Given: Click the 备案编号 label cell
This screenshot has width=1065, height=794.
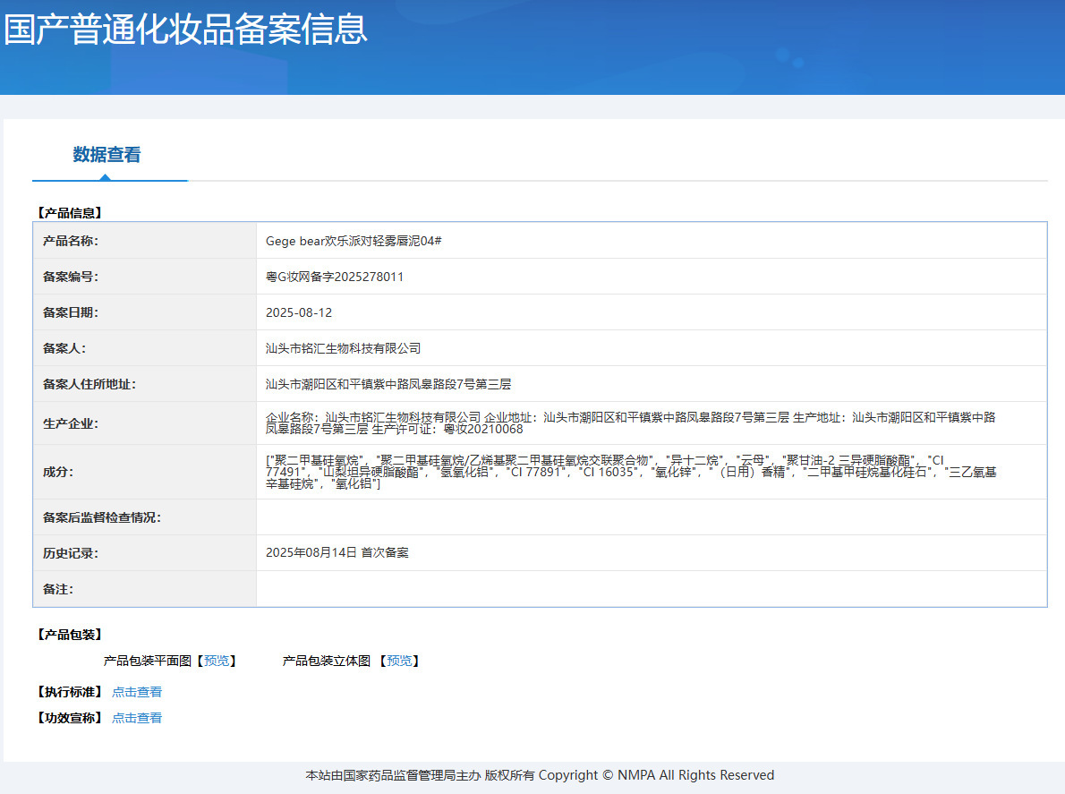Looking at the screenshot, I should pos(145,277).
